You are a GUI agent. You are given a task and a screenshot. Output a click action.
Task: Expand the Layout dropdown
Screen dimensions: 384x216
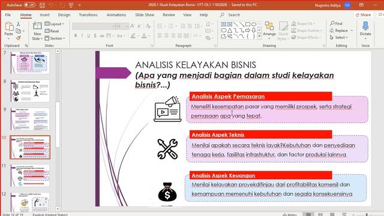[55, 24]
